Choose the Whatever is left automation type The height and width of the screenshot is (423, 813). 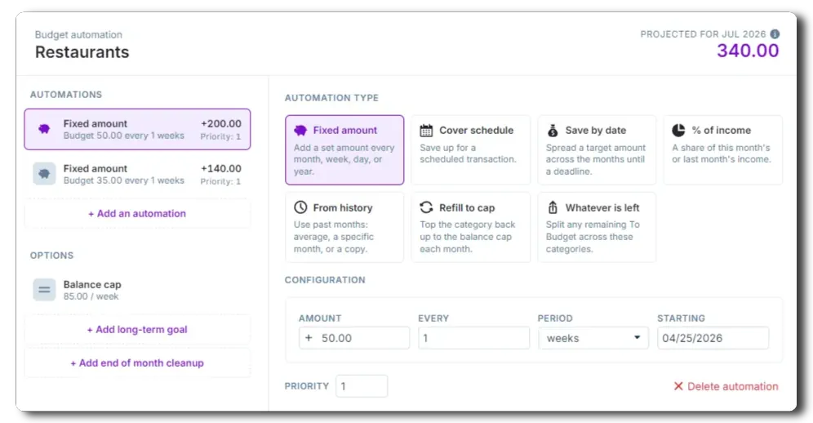click(597, 227)
